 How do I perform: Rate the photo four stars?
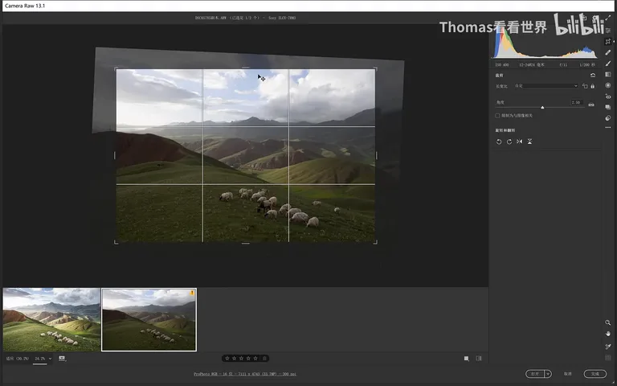(248, 359)
